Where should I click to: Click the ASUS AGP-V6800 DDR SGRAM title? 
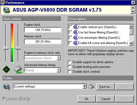click(x=57, y=10)
